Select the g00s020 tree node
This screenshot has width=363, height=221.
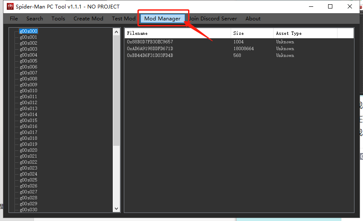[29, 150]
